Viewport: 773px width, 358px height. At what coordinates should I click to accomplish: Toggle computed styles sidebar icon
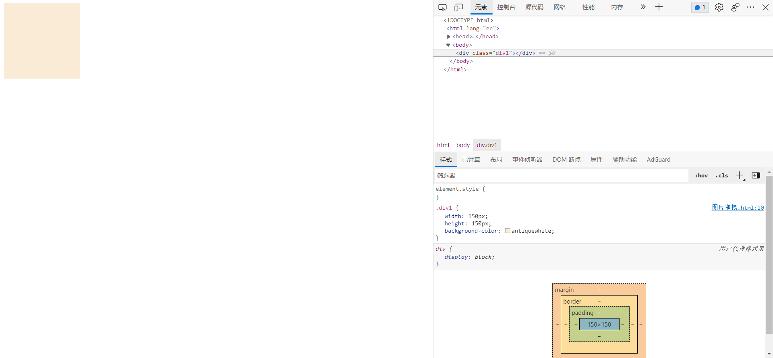pos(756,176)
